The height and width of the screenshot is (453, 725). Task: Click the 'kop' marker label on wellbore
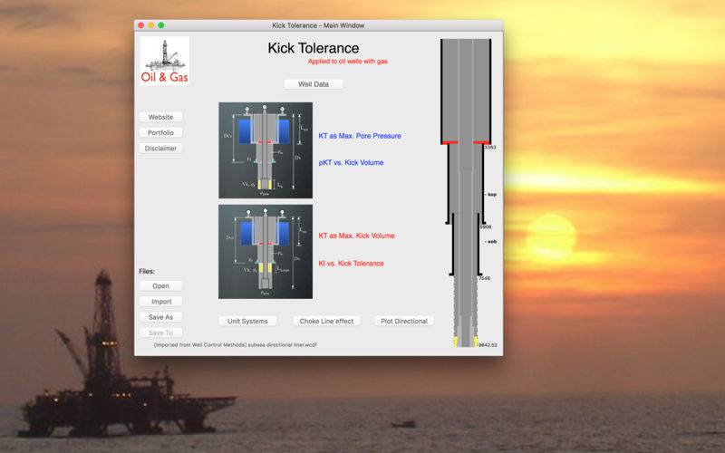[491, 195]
